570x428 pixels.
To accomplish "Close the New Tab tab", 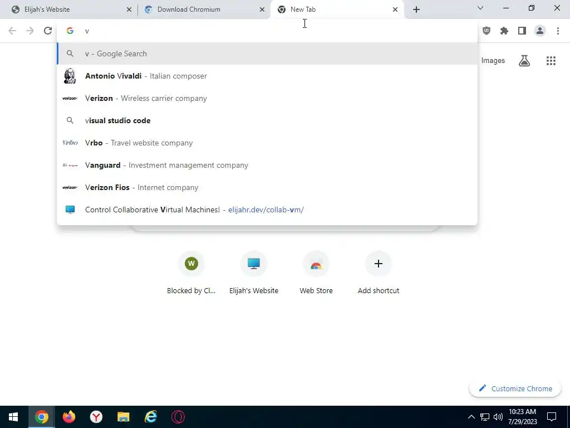I will 395,9.
